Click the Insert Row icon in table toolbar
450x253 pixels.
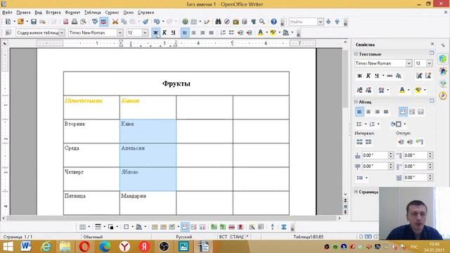tap(214, 227)
